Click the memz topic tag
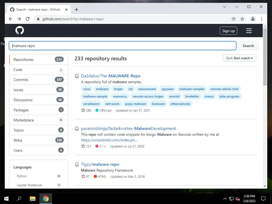Viewport: 272px width, 204px height. [x=209, y=96]
